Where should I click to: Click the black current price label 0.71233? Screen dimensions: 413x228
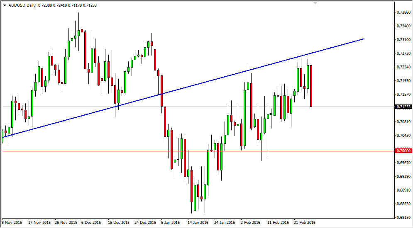403,107
